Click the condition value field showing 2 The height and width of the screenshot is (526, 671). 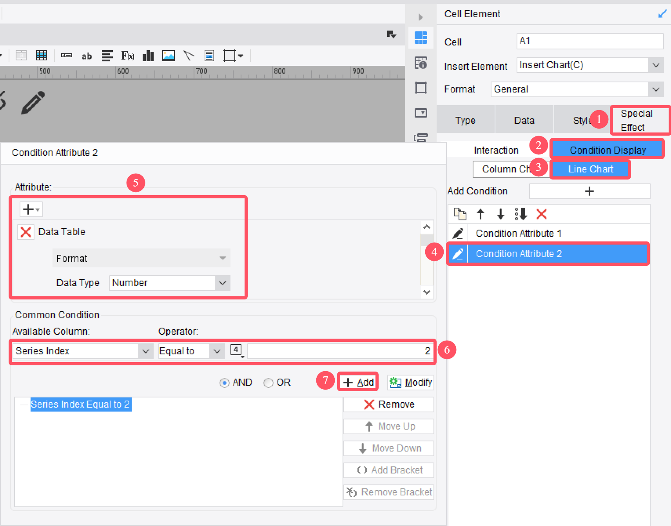pos(340,351)
